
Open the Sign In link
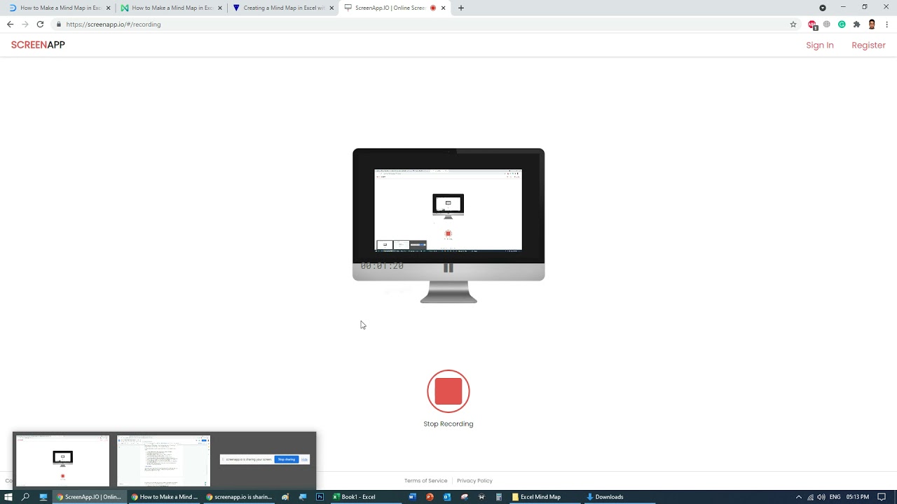(x=820, y=45)
